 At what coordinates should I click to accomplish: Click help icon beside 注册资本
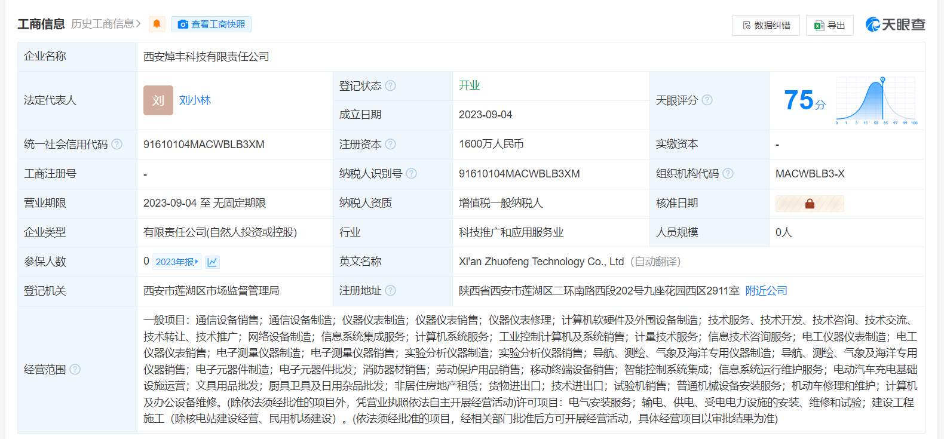pyautogui.click(x=391, y=144)
